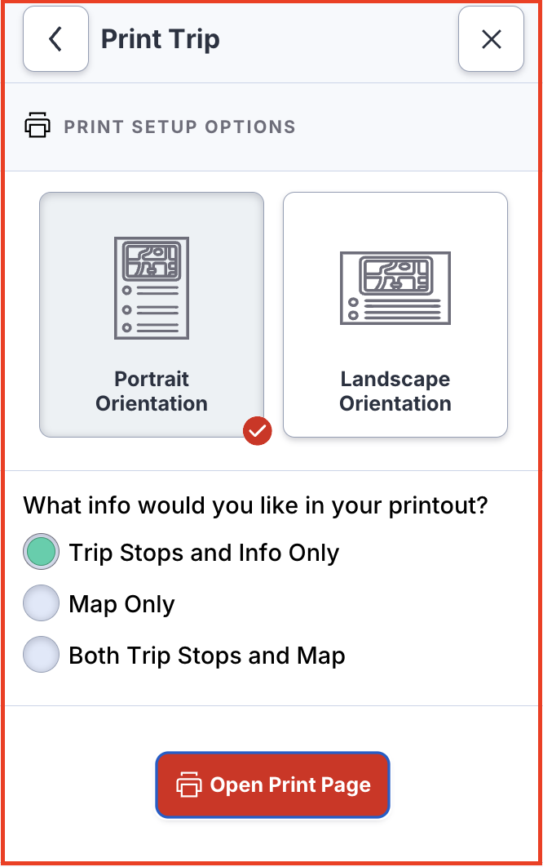Click the Both Trip Stops and Map label

point(207,656)
